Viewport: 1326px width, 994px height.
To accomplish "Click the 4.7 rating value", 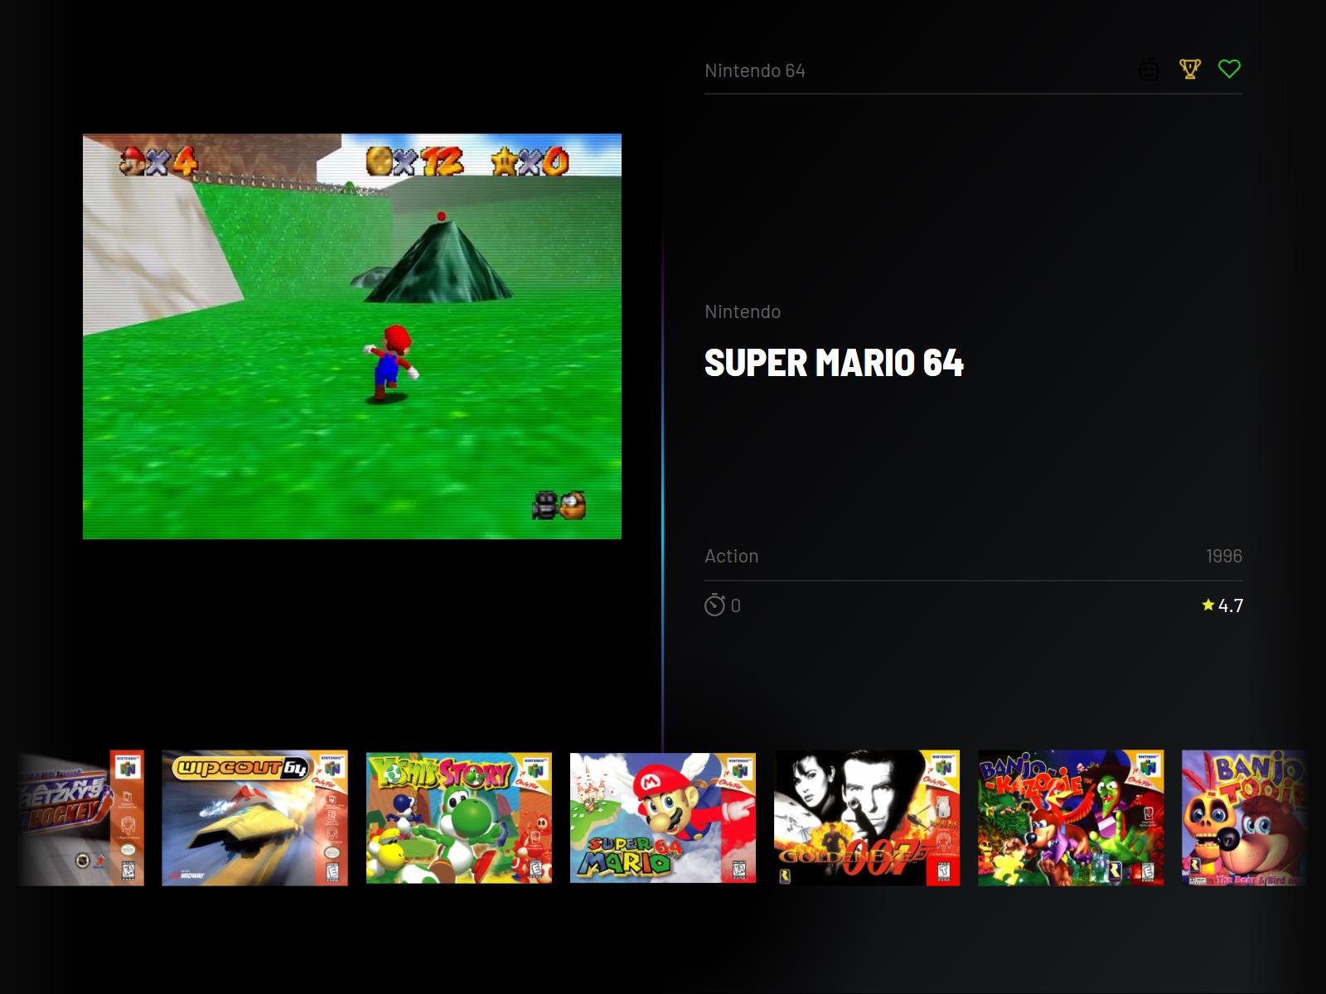I will (x=1231, y=606).
